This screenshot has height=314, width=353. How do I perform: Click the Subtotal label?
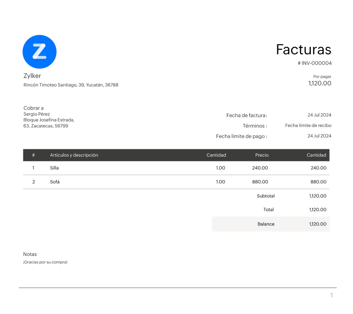pos(266,196)
